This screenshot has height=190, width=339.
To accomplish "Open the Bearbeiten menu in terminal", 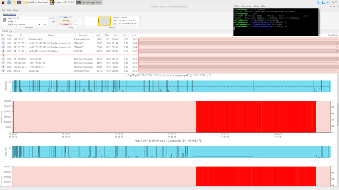I will click(x=246, y=6).
